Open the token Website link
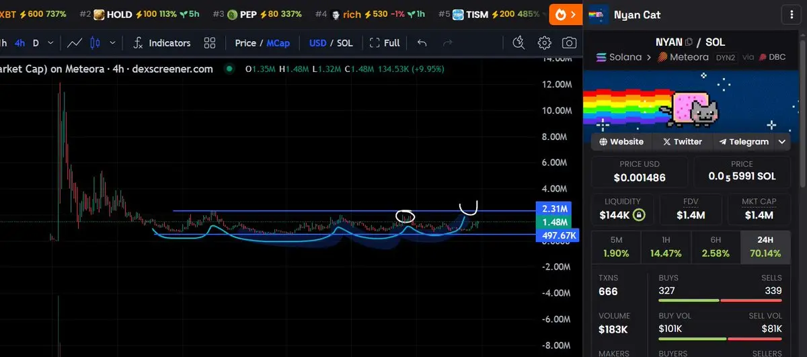 621,142
